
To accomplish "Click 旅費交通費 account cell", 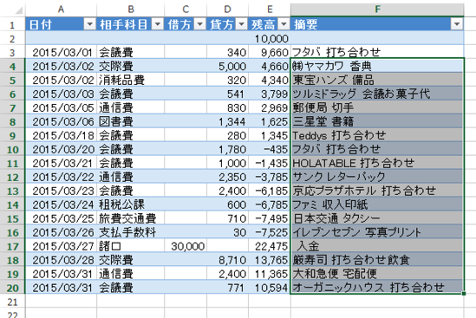I will click(131, 218).
